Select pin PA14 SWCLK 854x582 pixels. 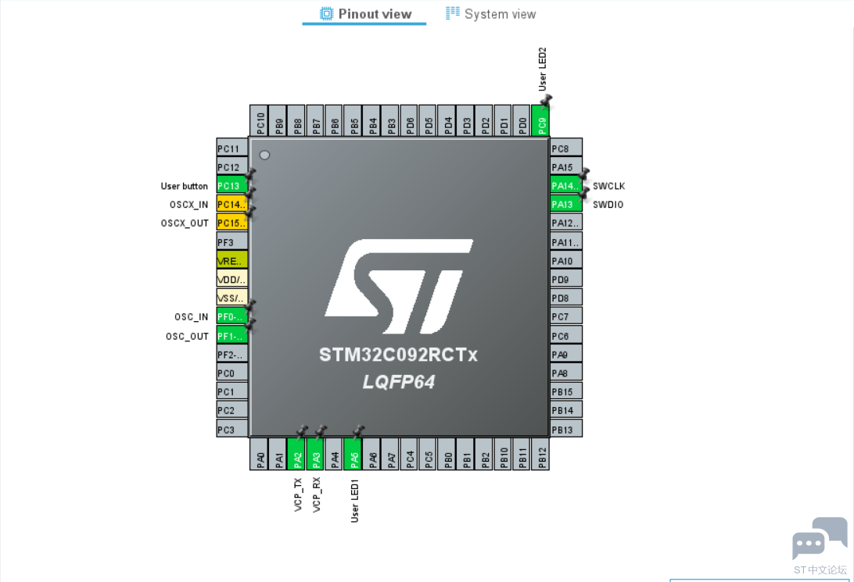point(566,185)
